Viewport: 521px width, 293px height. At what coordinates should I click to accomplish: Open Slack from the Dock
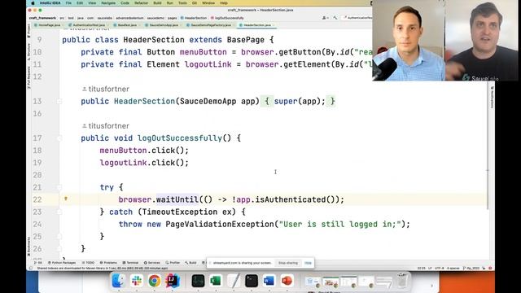(x=137, y=281)
